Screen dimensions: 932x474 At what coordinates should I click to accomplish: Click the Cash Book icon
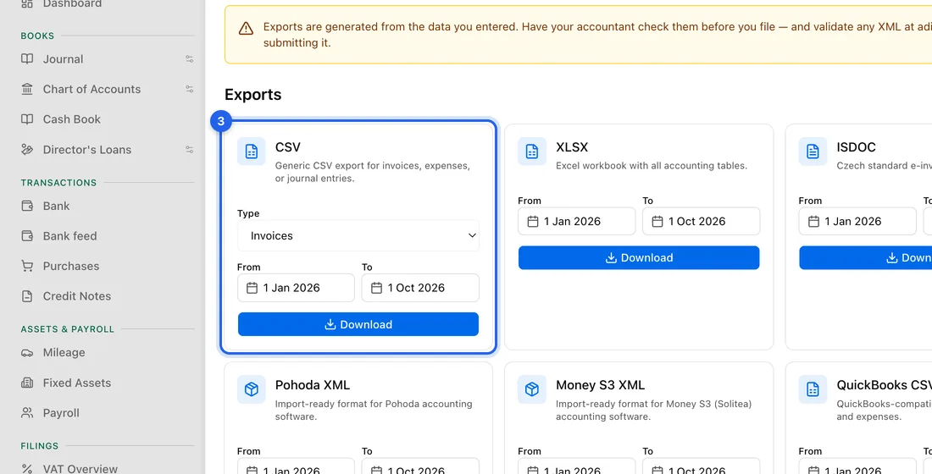(x=27, y=119)
